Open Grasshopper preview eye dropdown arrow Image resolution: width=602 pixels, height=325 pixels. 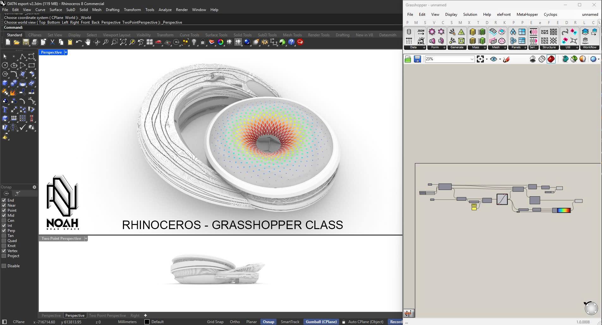[x=500, y=59]
